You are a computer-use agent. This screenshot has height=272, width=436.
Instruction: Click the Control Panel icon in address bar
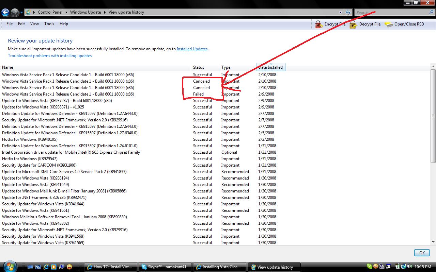(x=28, y=12)
